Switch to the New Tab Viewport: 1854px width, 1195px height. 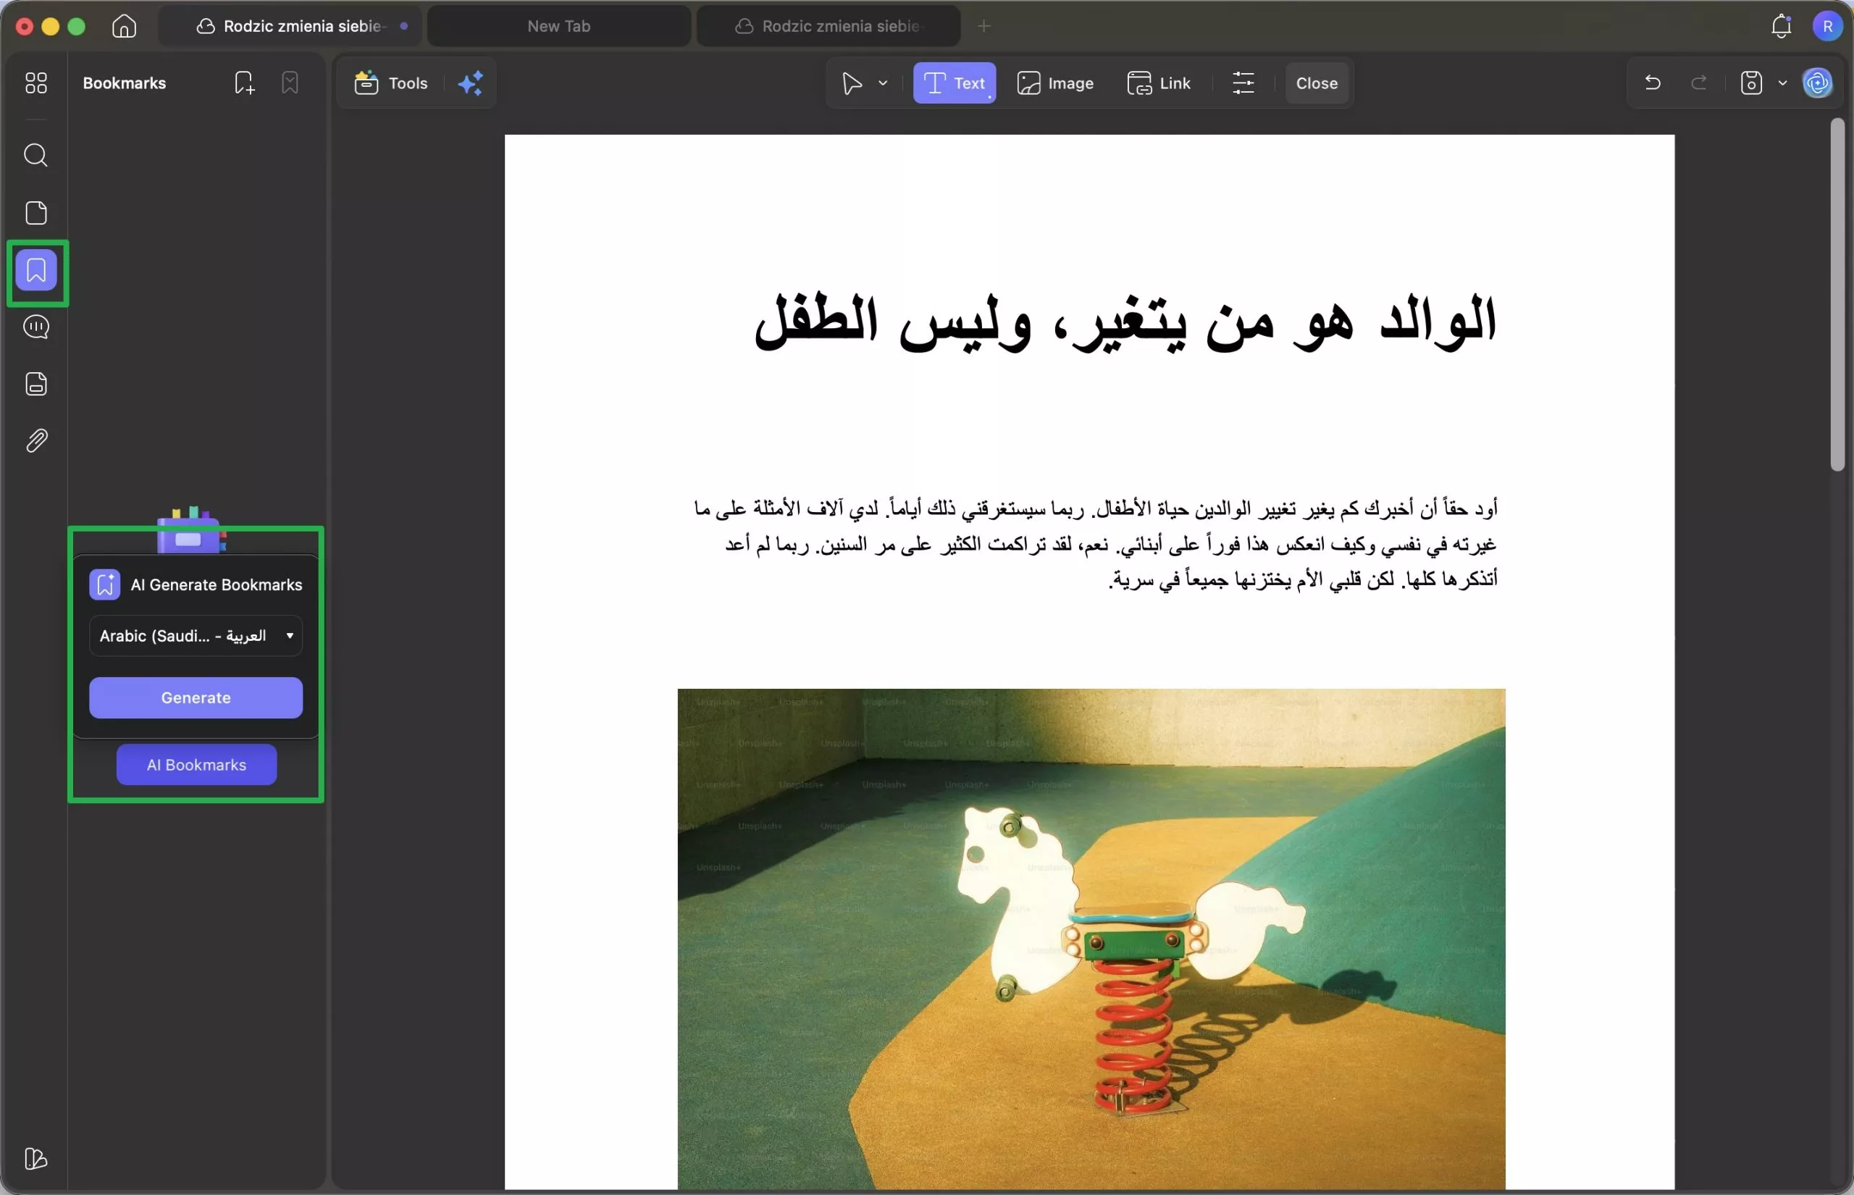[558, 25]
